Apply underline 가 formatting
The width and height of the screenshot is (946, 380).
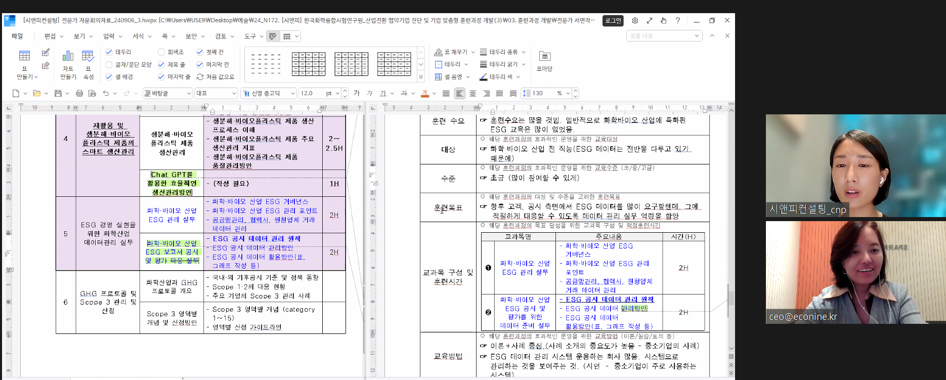click(x=383, y=93)
